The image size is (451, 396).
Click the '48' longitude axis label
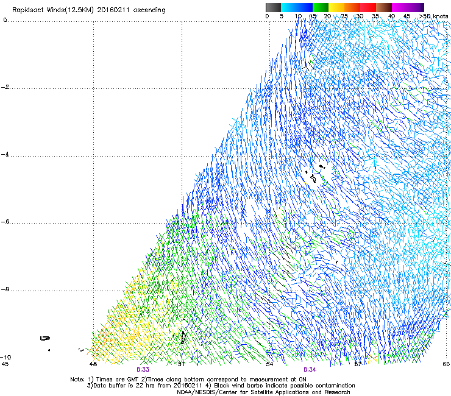click(93, 364)
